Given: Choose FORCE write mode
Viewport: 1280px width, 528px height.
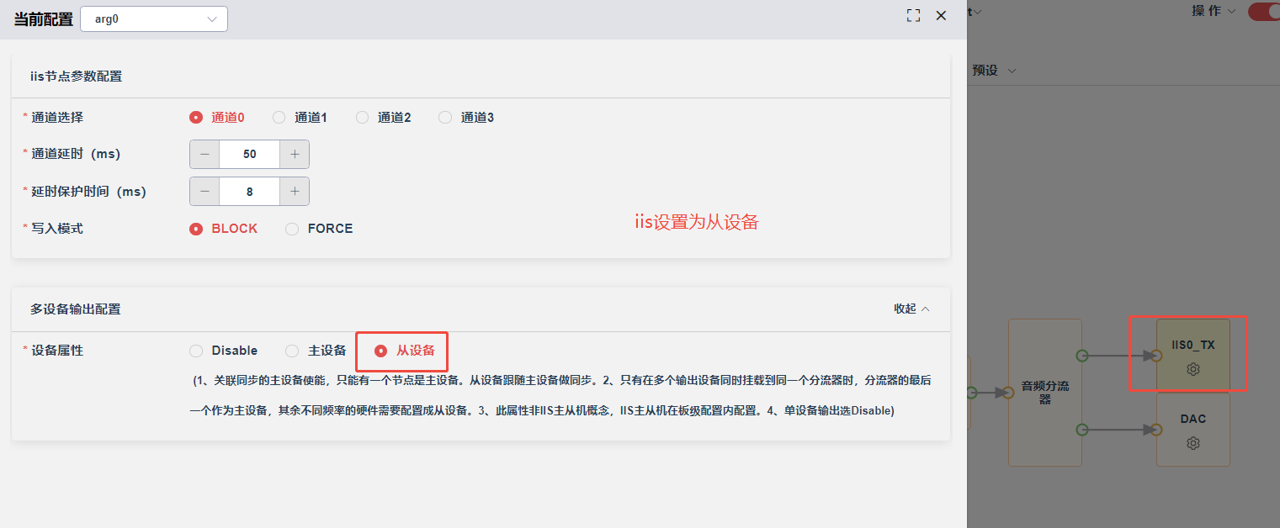Looking at the screenshot, I should coord(292,229).
